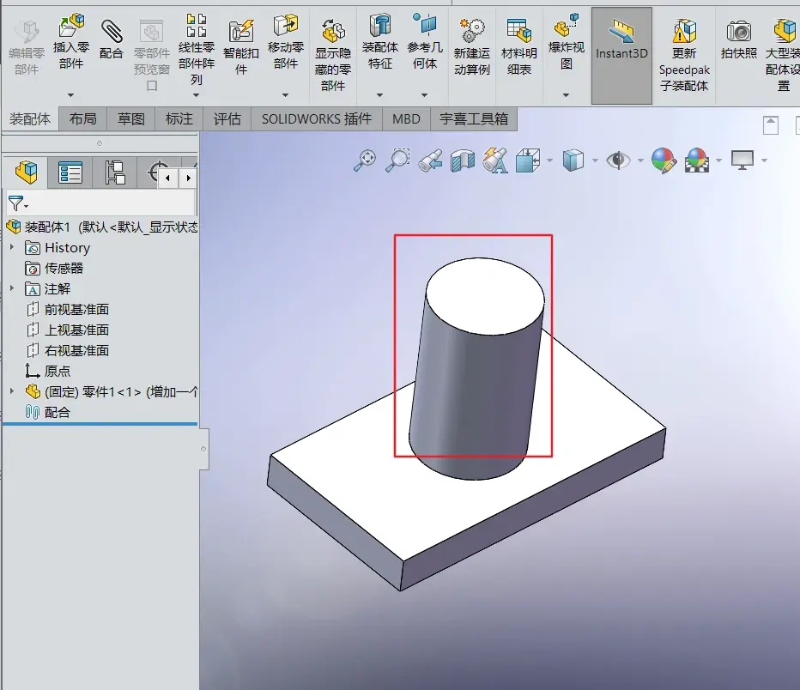Switch to 标注 ribbon tab
Viewport: 800px width, 690px height.
(179, 118)
